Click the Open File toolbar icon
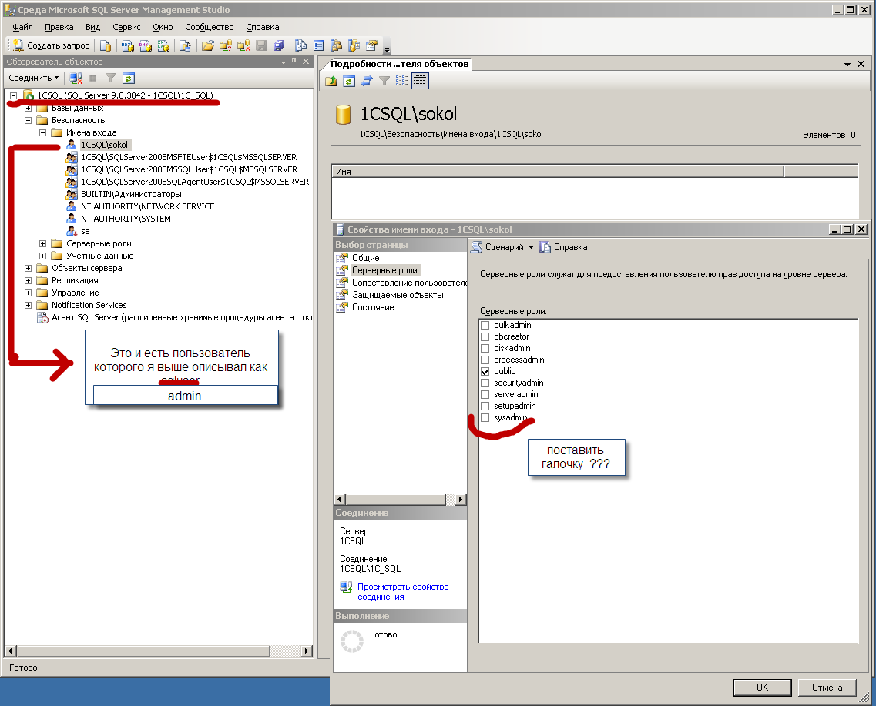The width and height of the screenshot is (876, 706). pos(208,45)
